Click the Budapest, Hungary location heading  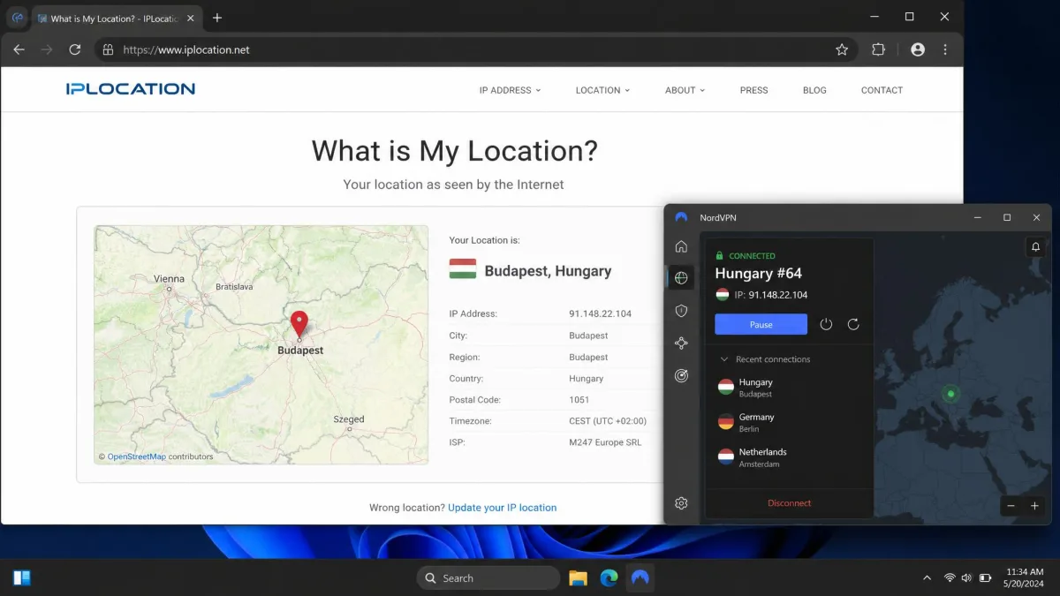pyautogui.click(x=548, y=271)
